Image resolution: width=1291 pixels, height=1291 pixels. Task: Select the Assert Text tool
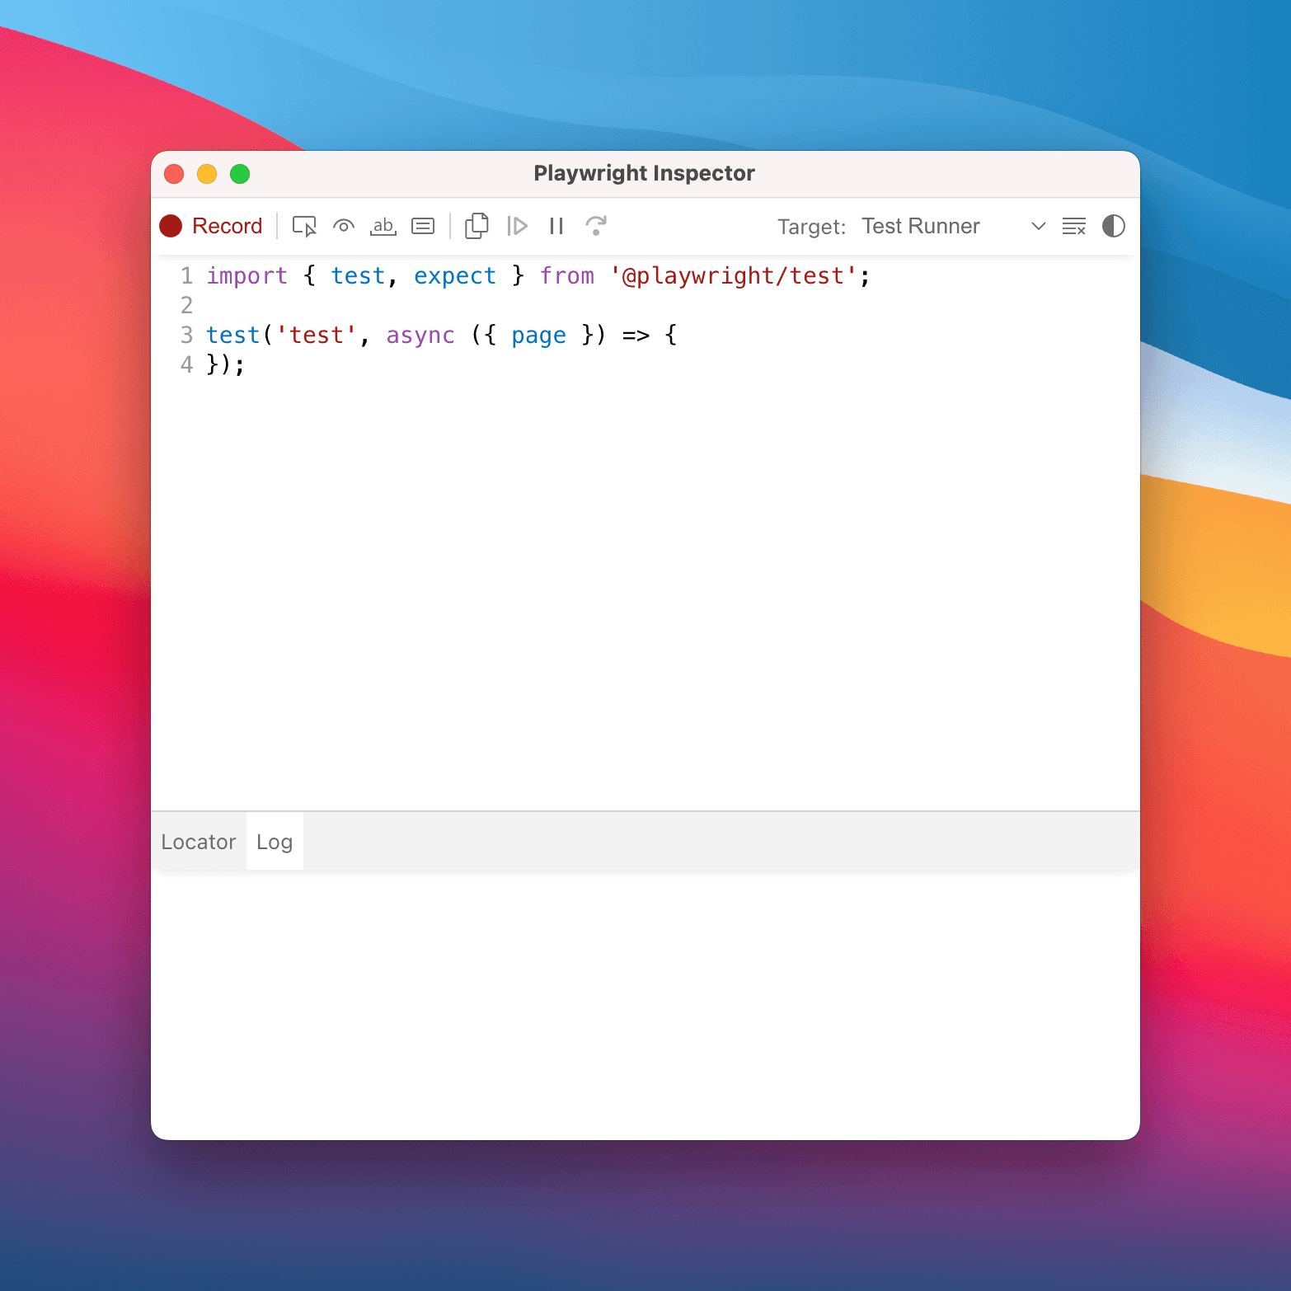tap(383, 226)
